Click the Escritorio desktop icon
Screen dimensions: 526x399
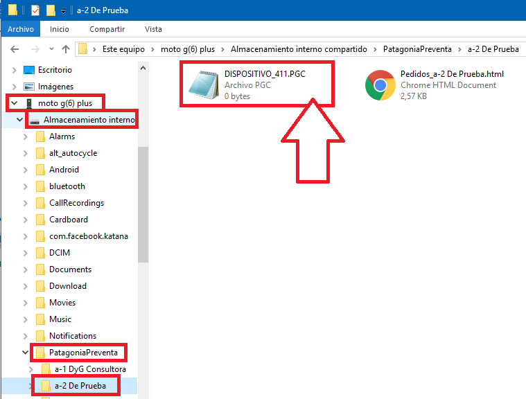click(29, 70)
